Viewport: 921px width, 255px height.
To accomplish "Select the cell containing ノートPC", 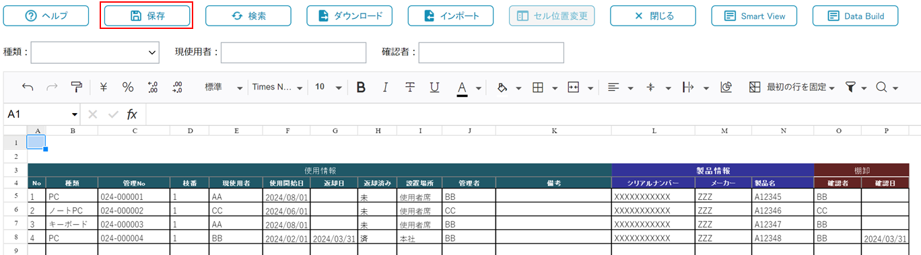I will 71,211.
